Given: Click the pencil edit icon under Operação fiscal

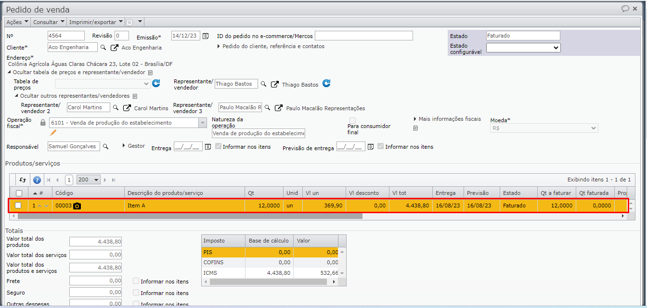Looking at the screenshot, I should click(53, 132).
